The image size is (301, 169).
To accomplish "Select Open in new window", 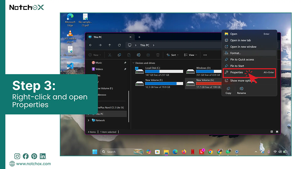I will point(249,47).
